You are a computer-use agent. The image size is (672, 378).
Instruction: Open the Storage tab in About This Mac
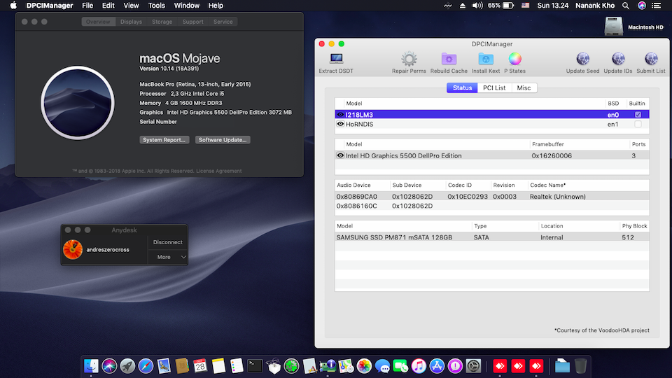click(x=162, y=22)
